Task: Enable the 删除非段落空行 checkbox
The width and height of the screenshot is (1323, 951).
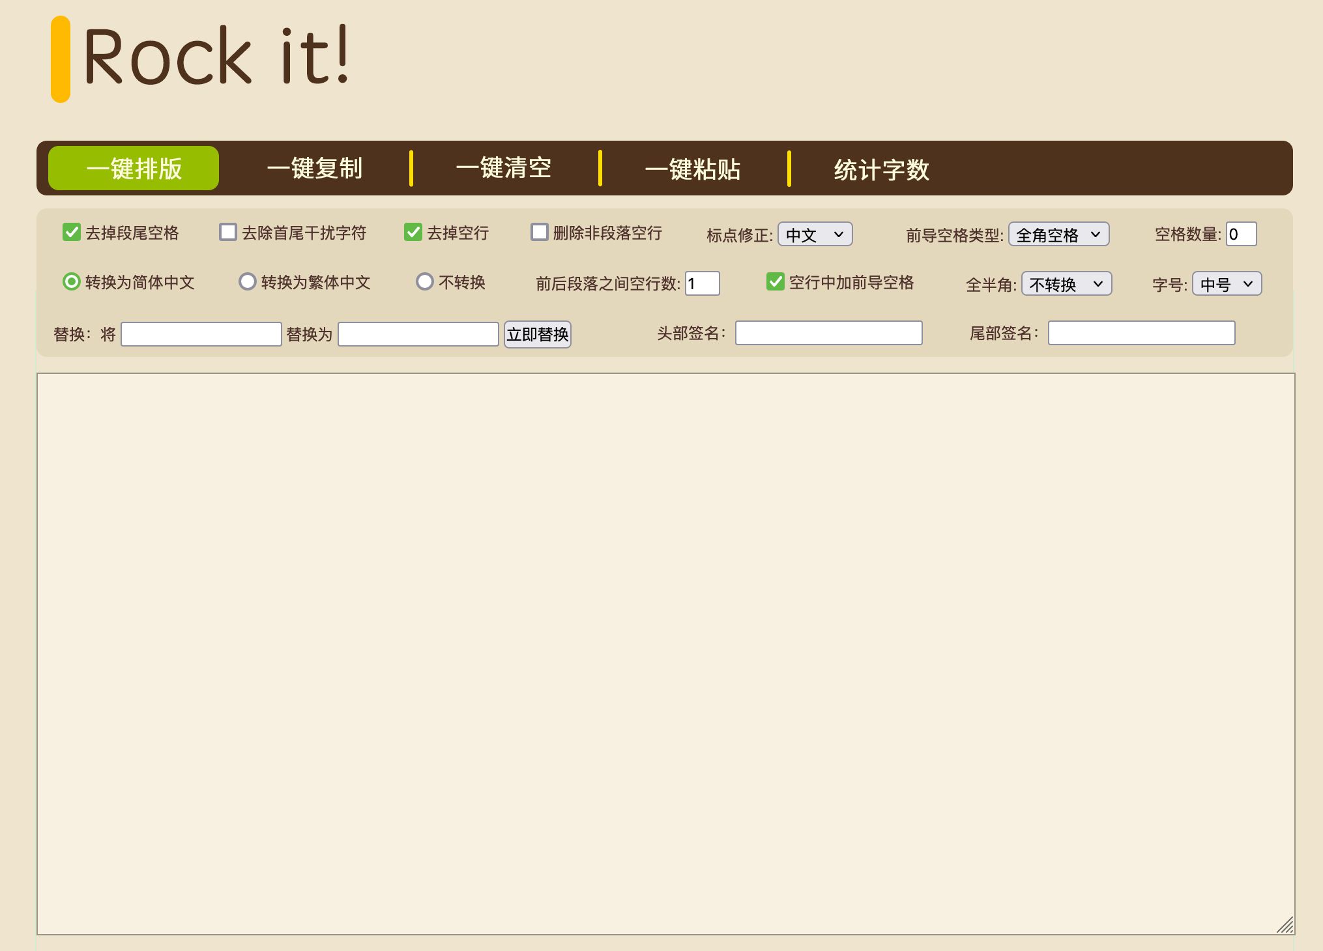Action: click(538, 233)
